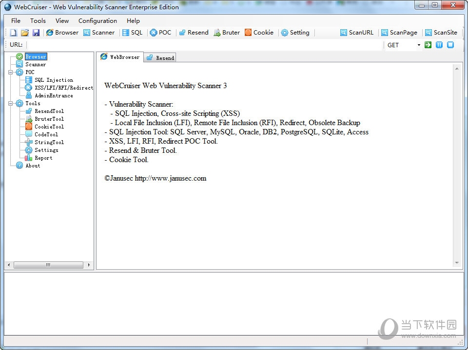
Task: Maximize the WebCruiser window
Action: [x=435, y=5]
